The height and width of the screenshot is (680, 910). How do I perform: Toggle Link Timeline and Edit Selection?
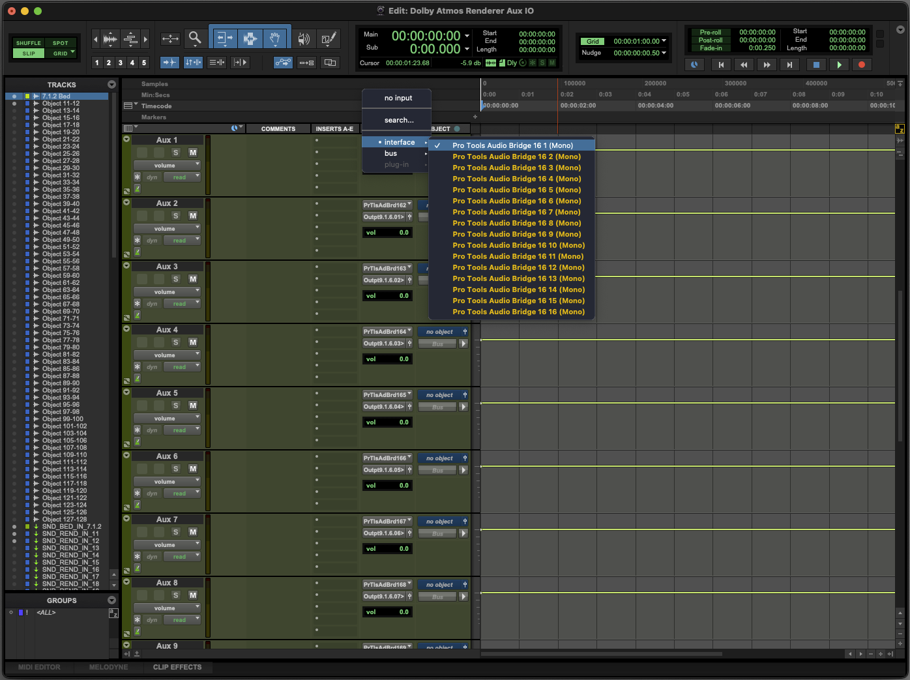(193, 63)
